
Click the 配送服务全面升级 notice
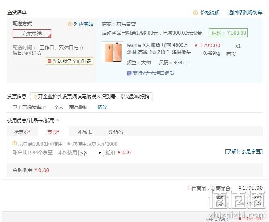(x=69, y=61)
